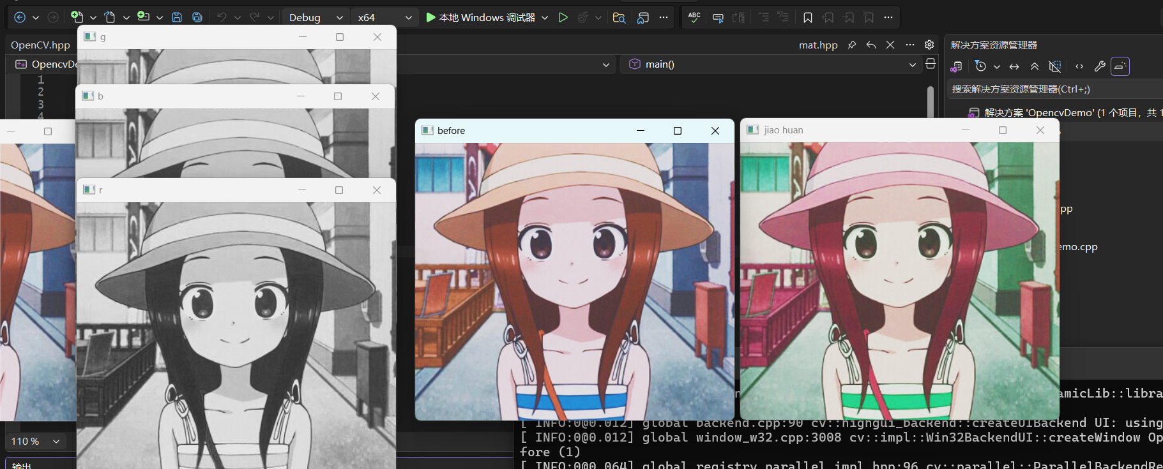Maximize the "before" image window
Image resolution: width=1163 pixels, height=469 pixels.
click(678, 131)
